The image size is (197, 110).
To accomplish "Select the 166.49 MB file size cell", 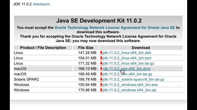I will click(86, 74).
